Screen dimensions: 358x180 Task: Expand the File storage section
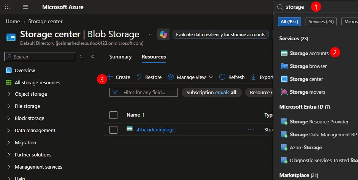click(9, 106)
